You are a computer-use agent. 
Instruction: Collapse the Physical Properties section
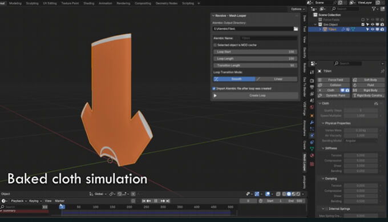coord(323,123)
